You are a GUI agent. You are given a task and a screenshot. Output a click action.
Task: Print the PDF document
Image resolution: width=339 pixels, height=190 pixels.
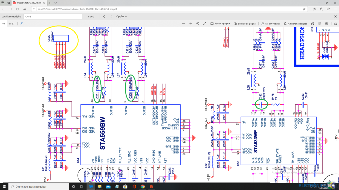point(313,24)
